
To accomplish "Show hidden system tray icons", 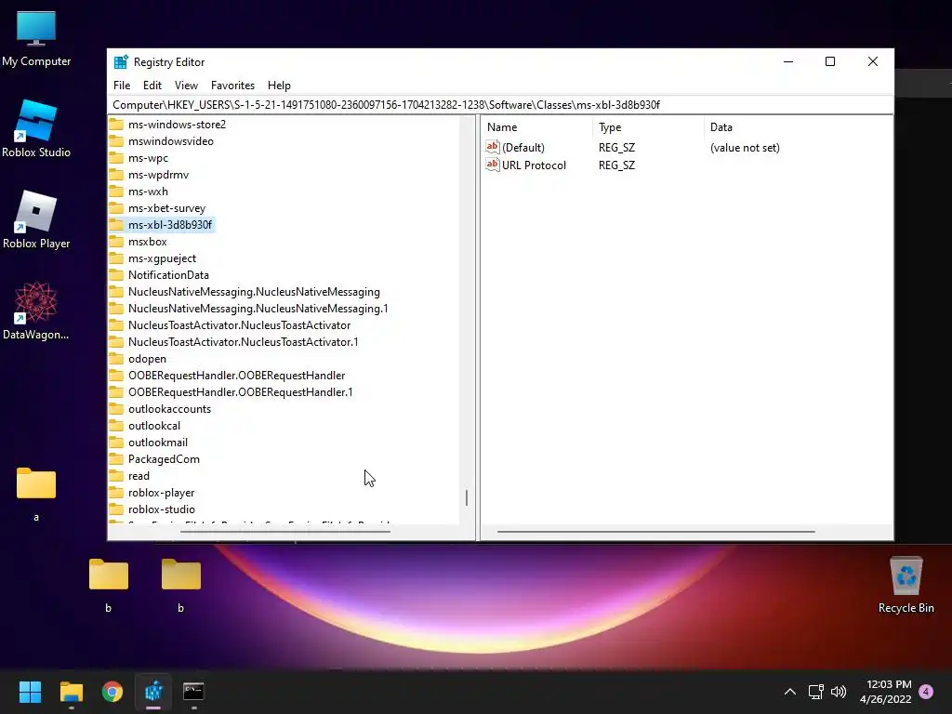I will 790,692.
